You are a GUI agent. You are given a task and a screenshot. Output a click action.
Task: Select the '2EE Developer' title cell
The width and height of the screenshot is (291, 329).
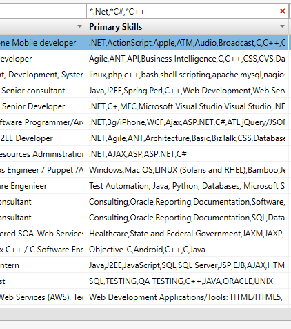pyautogui.click(x=43, y=138)
